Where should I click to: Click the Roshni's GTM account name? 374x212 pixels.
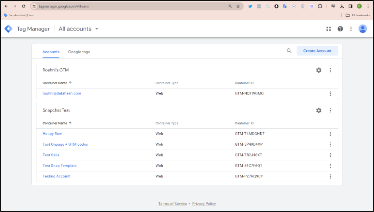click(56, 70)
